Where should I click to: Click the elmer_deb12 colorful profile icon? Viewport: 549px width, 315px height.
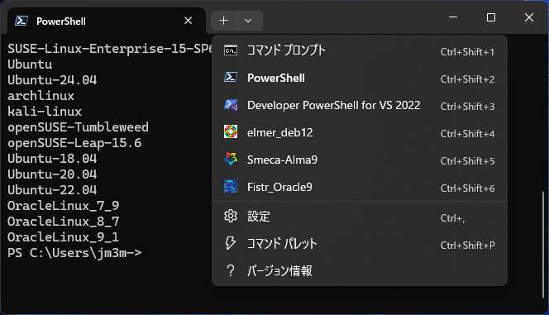click(231, 132)
